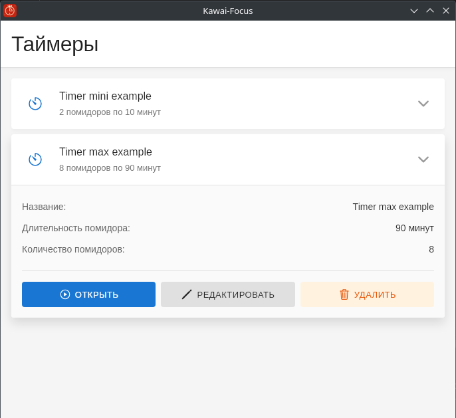Close the Kawai-Focus window
The height and width of the screenshot is (418, 456).
coord(446,11)
